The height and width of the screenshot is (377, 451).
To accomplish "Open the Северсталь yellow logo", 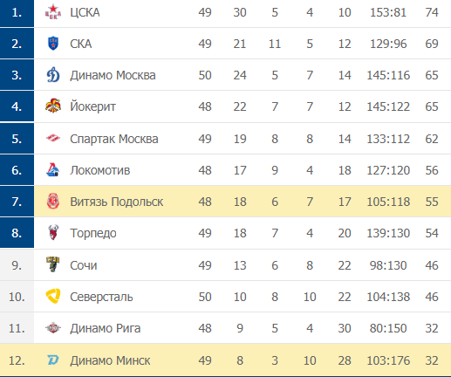I will click(53, 296).
